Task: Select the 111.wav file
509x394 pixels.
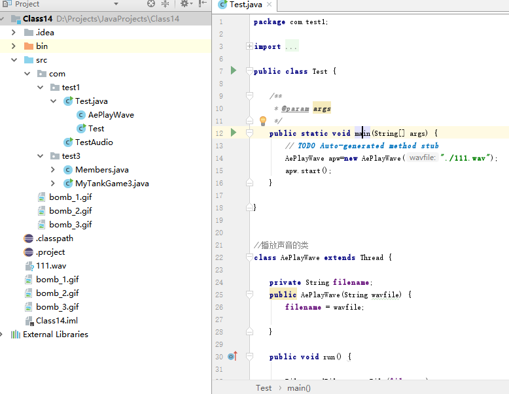Action: point(51,266)
